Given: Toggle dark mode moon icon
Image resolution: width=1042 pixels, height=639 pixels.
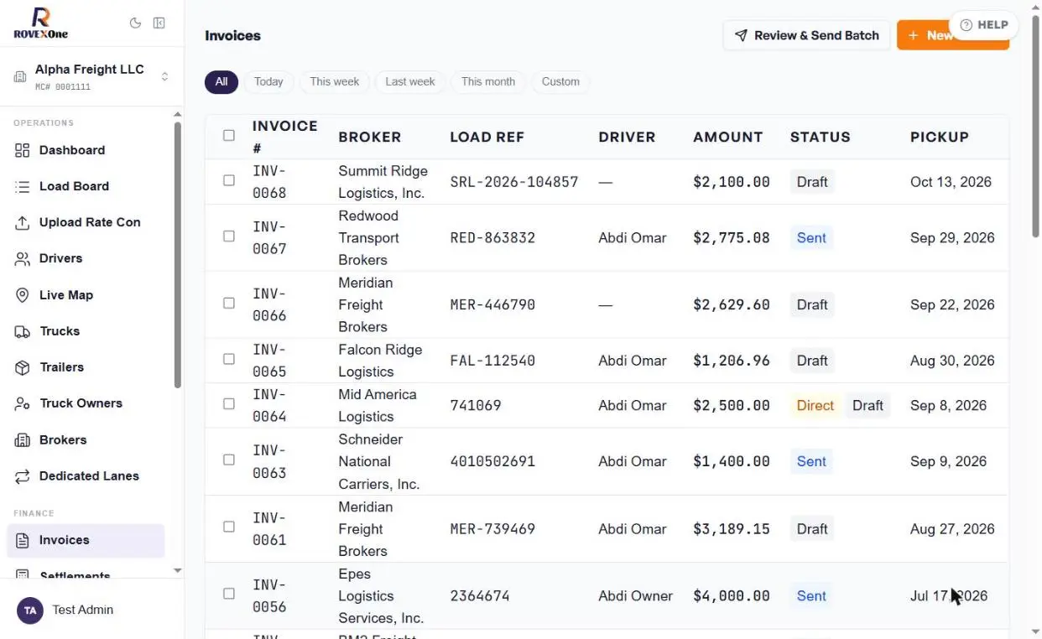Looking at the screenshot, I should pyautogui.click(x=135, y=23).
